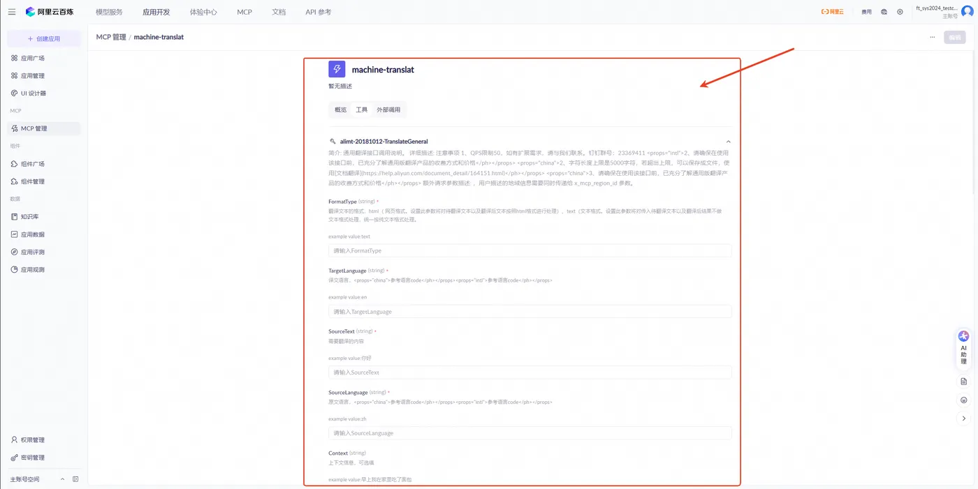The height and width of the screenshot is (489, 978).
Task: Open 模型服务 in top navigation
Action: point(109,12)
